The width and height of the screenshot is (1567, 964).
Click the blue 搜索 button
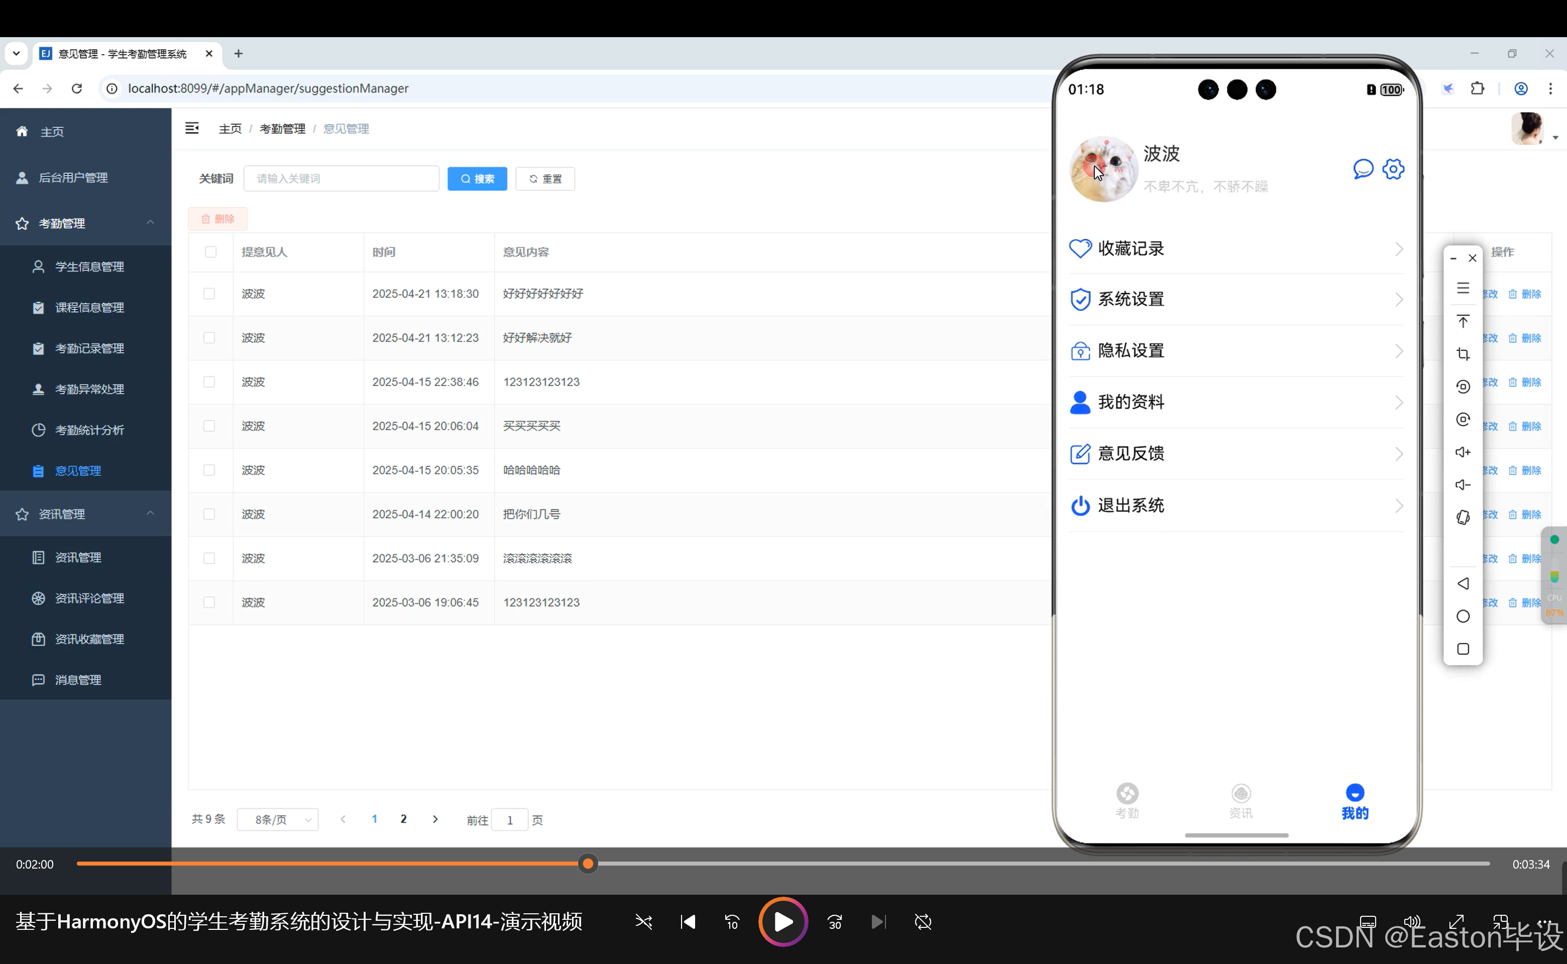477,179
